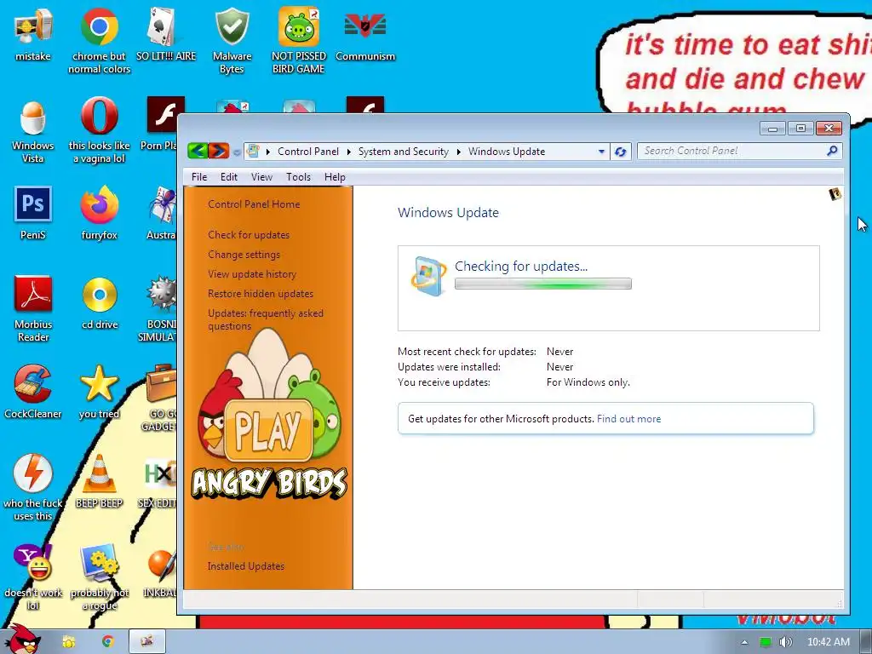Click the Control Panel breadcrumb
872x654 pixels.
308,152
